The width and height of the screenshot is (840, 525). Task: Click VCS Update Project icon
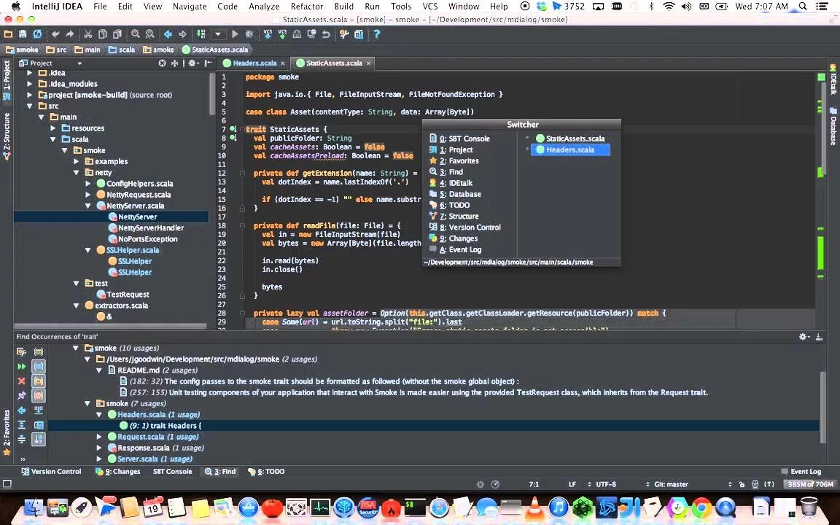pyautogui.click(x=268, y=34)
